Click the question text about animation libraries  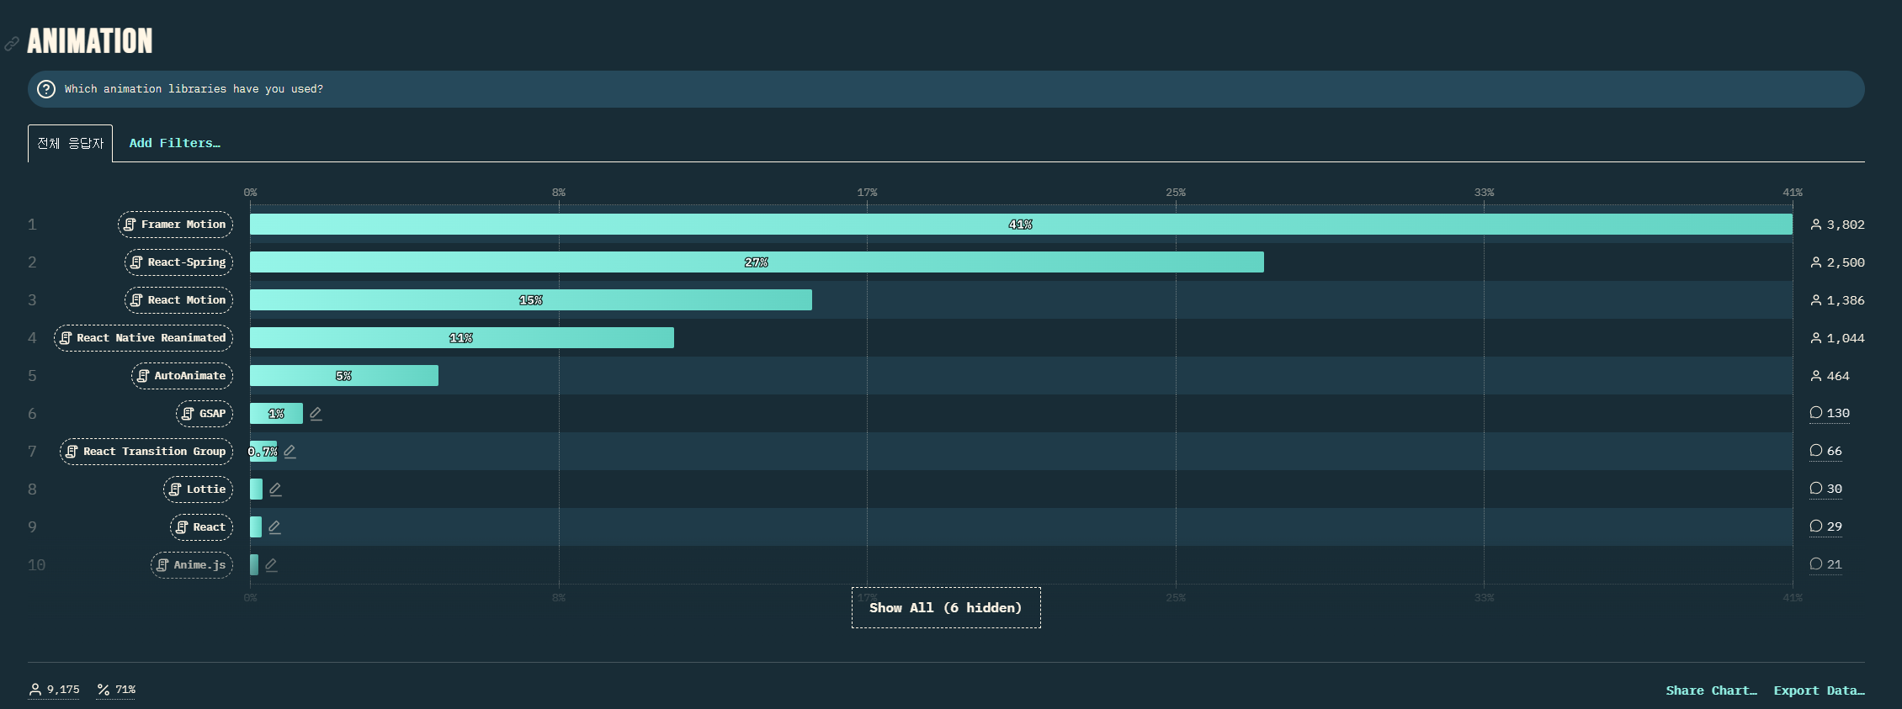pos(194,89)
